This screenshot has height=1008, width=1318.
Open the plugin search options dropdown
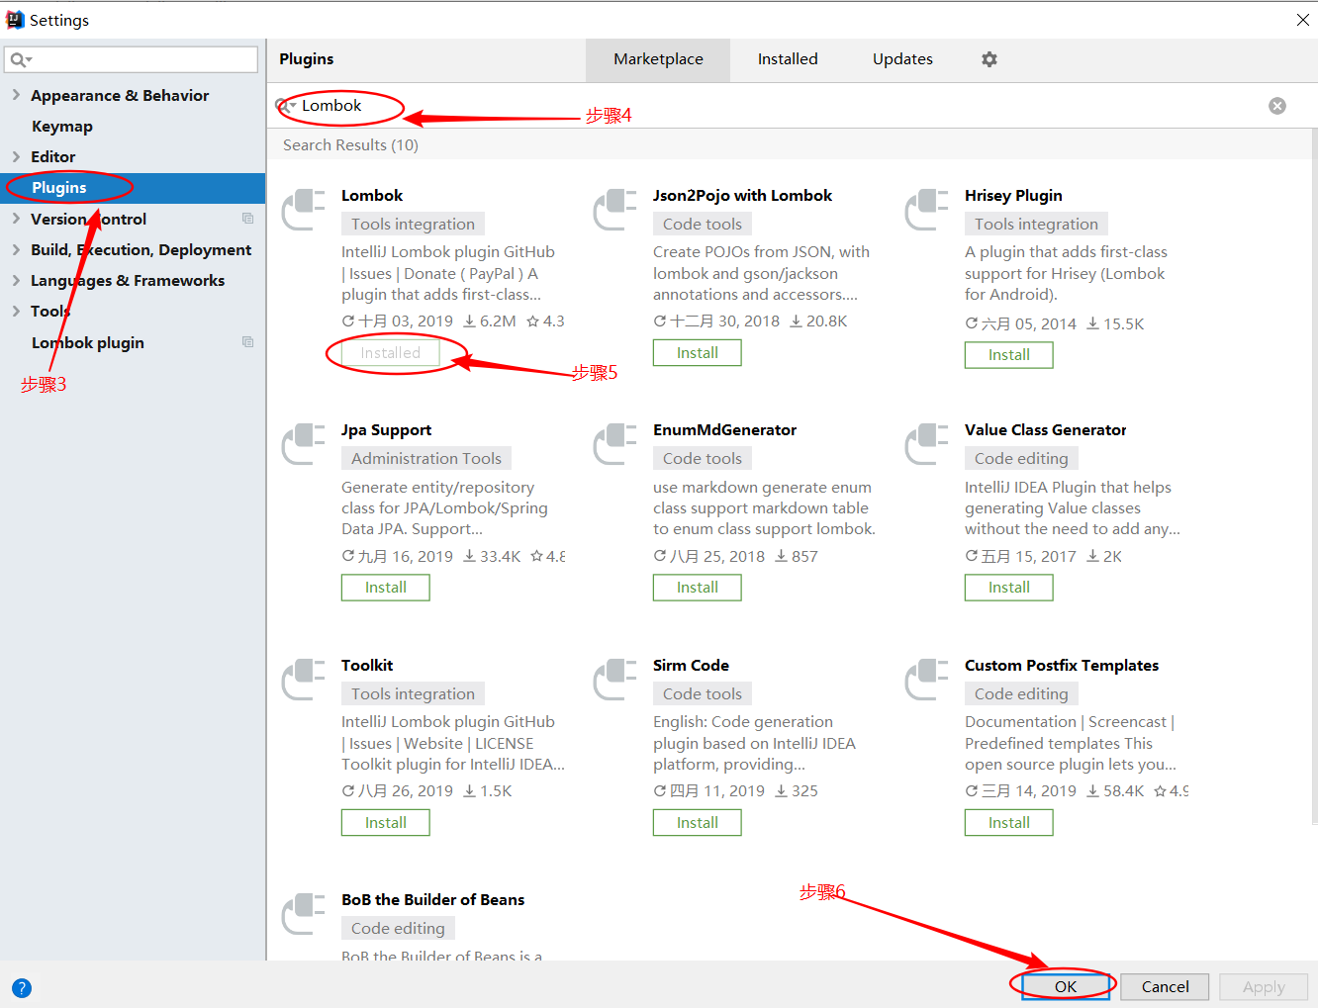286,105
